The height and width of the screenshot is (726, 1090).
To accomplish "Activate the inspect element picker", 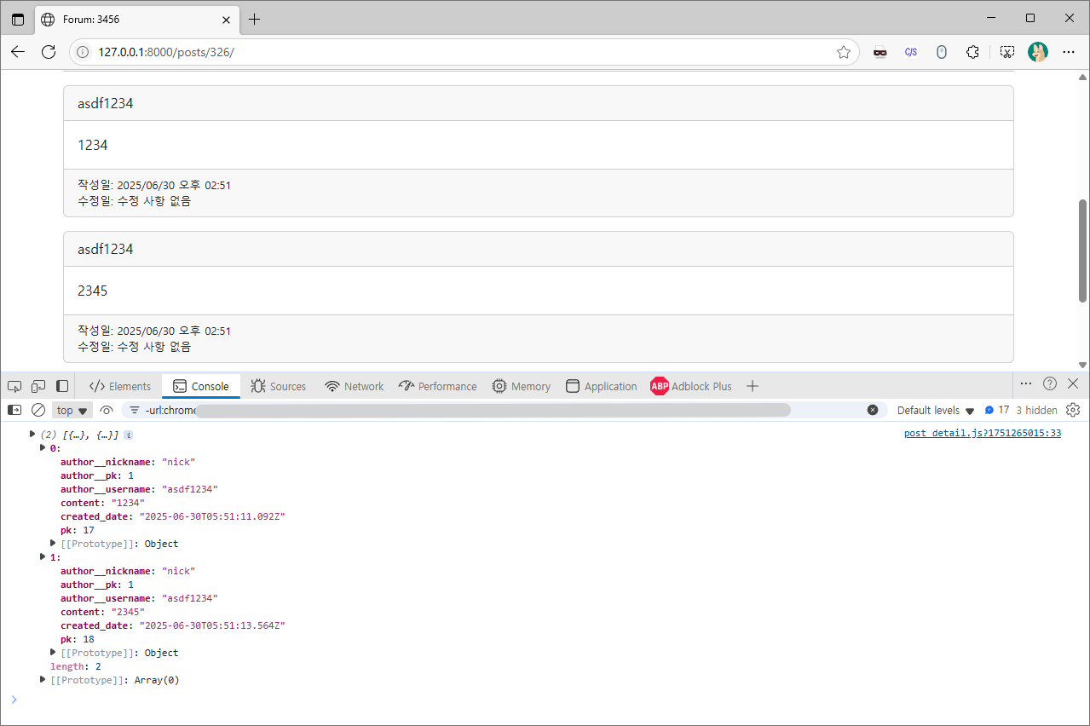I will 14,386.
